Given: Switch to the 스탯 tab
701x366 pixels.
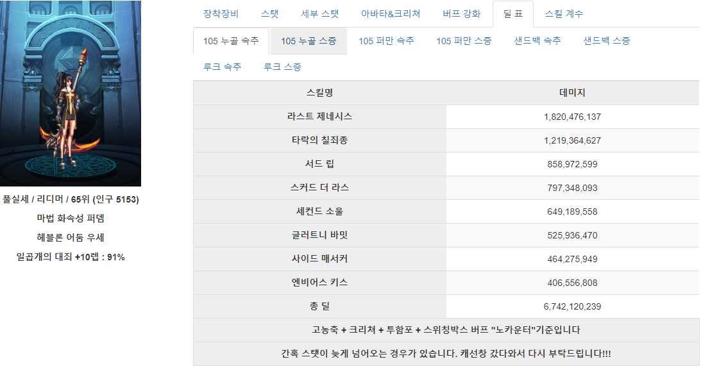Looking at the screenshot, I should point(269,14).
